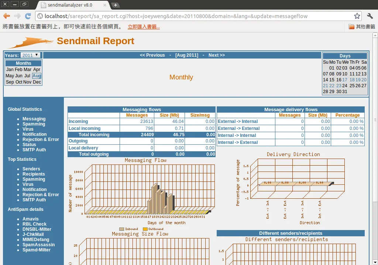
Task: Open the 其他書籤 bookmarks folder
Action: [x=362, y=26]
